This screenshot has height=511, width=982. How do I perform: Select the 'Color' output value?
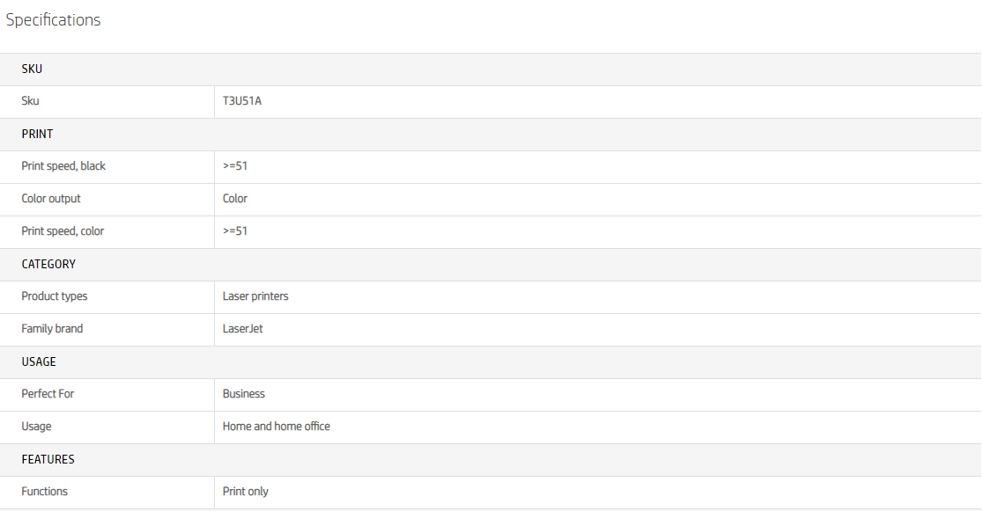[235, 199]
